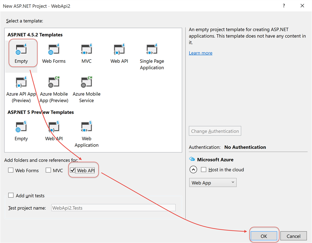
Task: Open the Web App dropdown
Action: [x=213, y=183]
